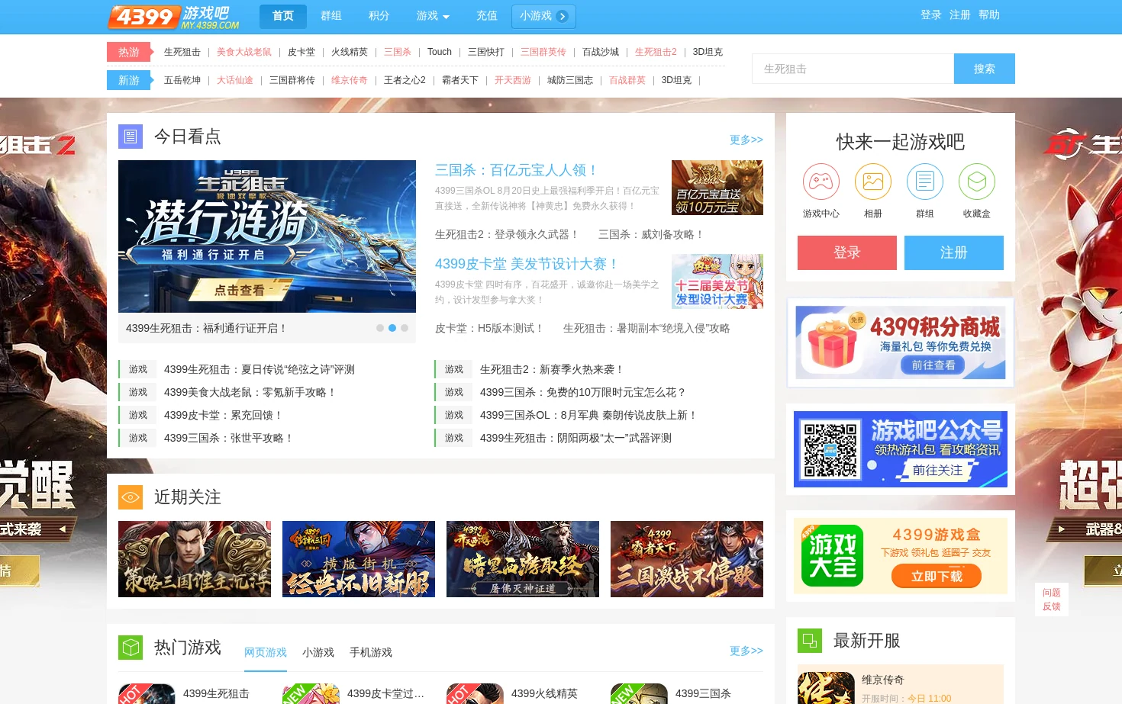Open the 潜行涟漪 carousel banner
Viewport: 1122px width, 704px height.
click(x=267, y=236)
